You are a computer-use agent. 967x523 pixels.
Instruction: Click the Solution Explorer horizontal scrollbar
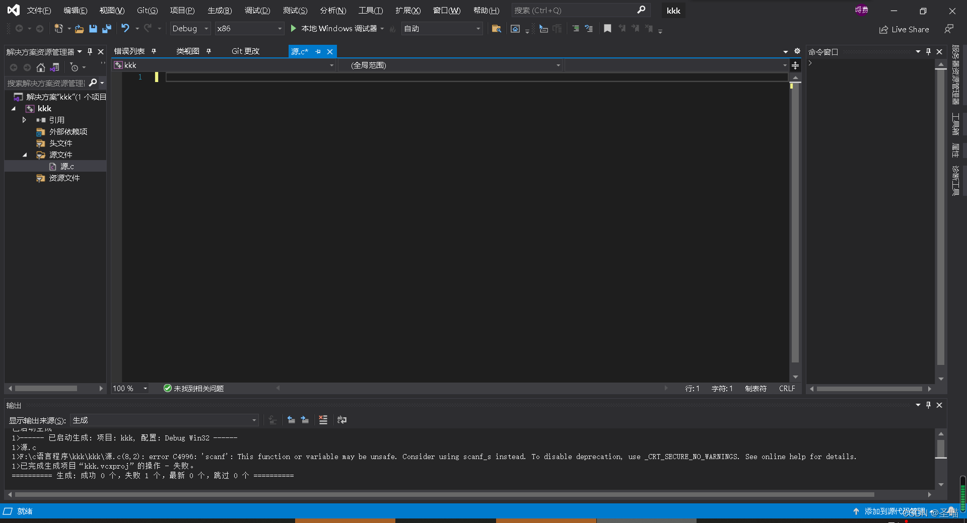tap(46, 389)
